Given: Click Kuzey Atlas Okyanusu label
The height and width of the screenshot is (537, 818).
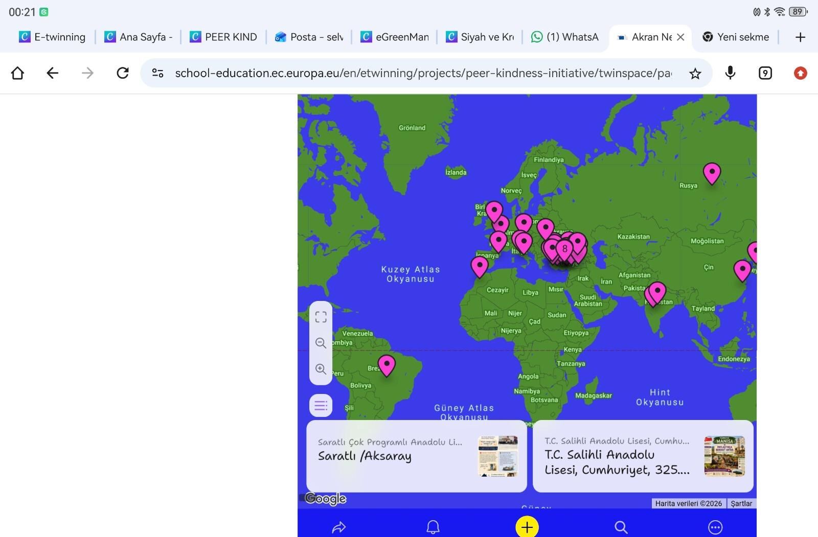Looking at the screenshot, I should (x=411, y=274).
